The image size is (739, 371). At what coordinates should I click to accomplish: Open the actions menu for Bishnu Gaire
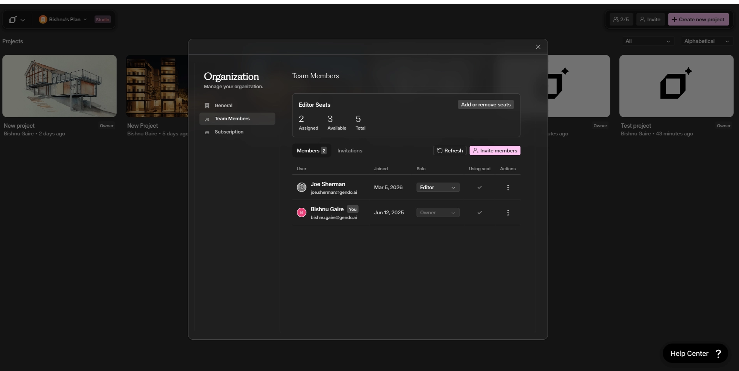507,212
